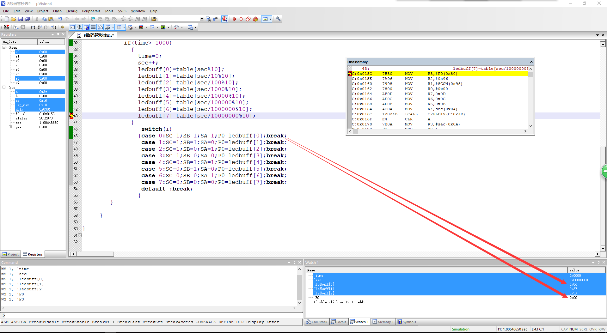The image size is (607, 333).
Task: Click the New file icon
Action: [7, 19]
